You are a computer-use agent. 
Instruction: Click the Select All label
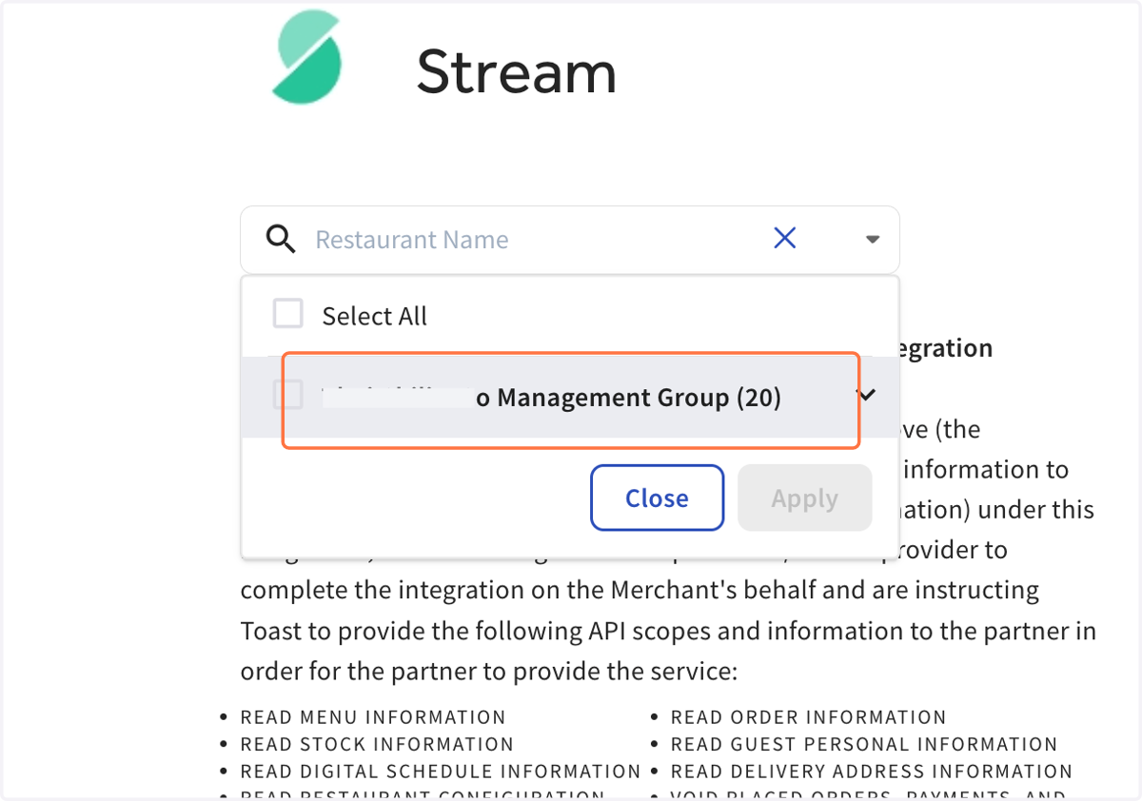click(x=375, y=316)
